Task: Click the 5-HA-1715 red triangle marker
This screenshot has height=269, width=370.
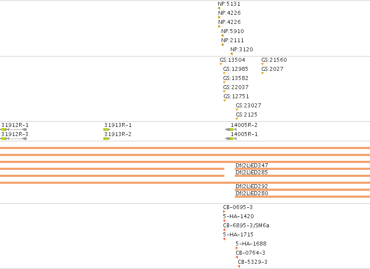Action: tap(224, 239)
